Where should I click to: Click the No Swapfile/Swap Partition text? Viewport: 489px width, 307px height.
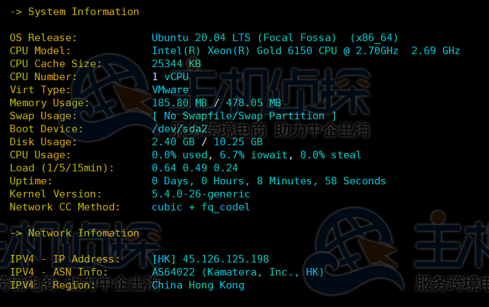(x=244, y=116)
